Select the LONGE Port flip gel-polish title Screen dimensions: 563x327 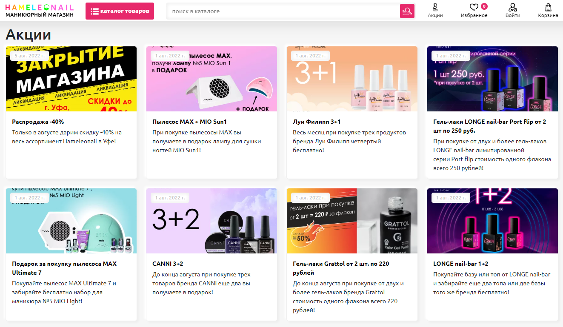489,126
